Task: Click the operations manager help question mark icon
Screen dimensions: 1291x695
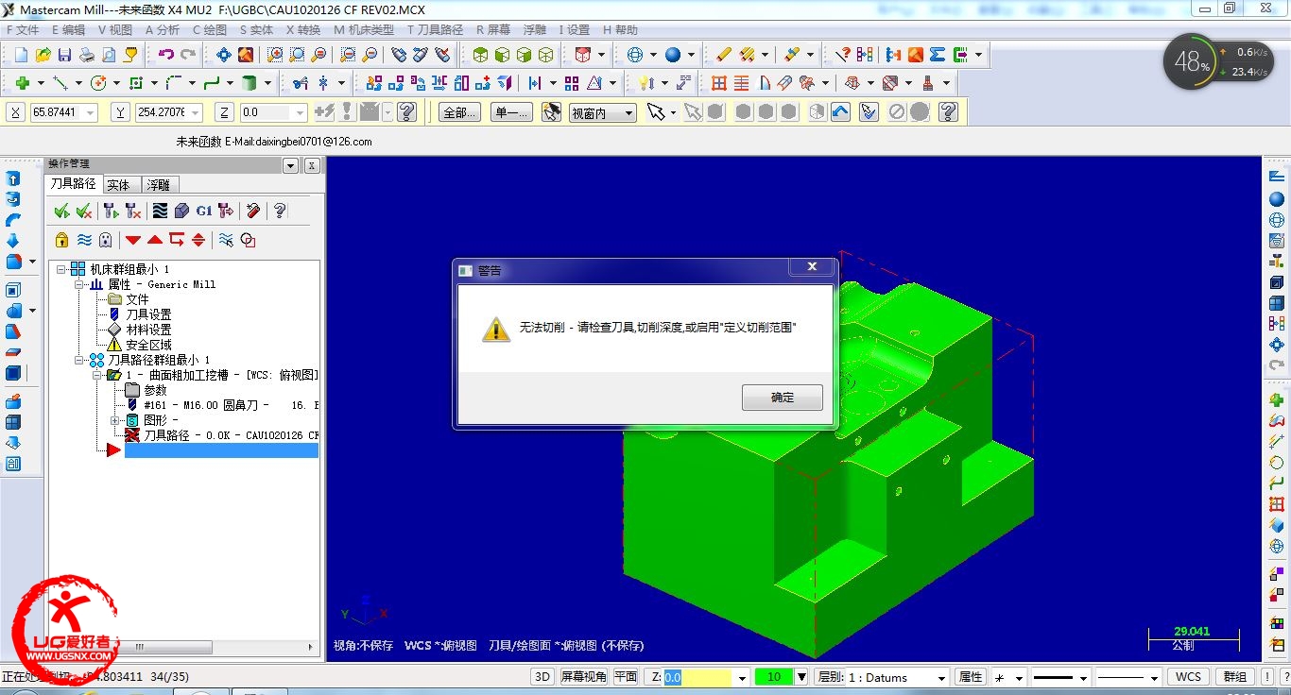Action: (x=280, y=211)
